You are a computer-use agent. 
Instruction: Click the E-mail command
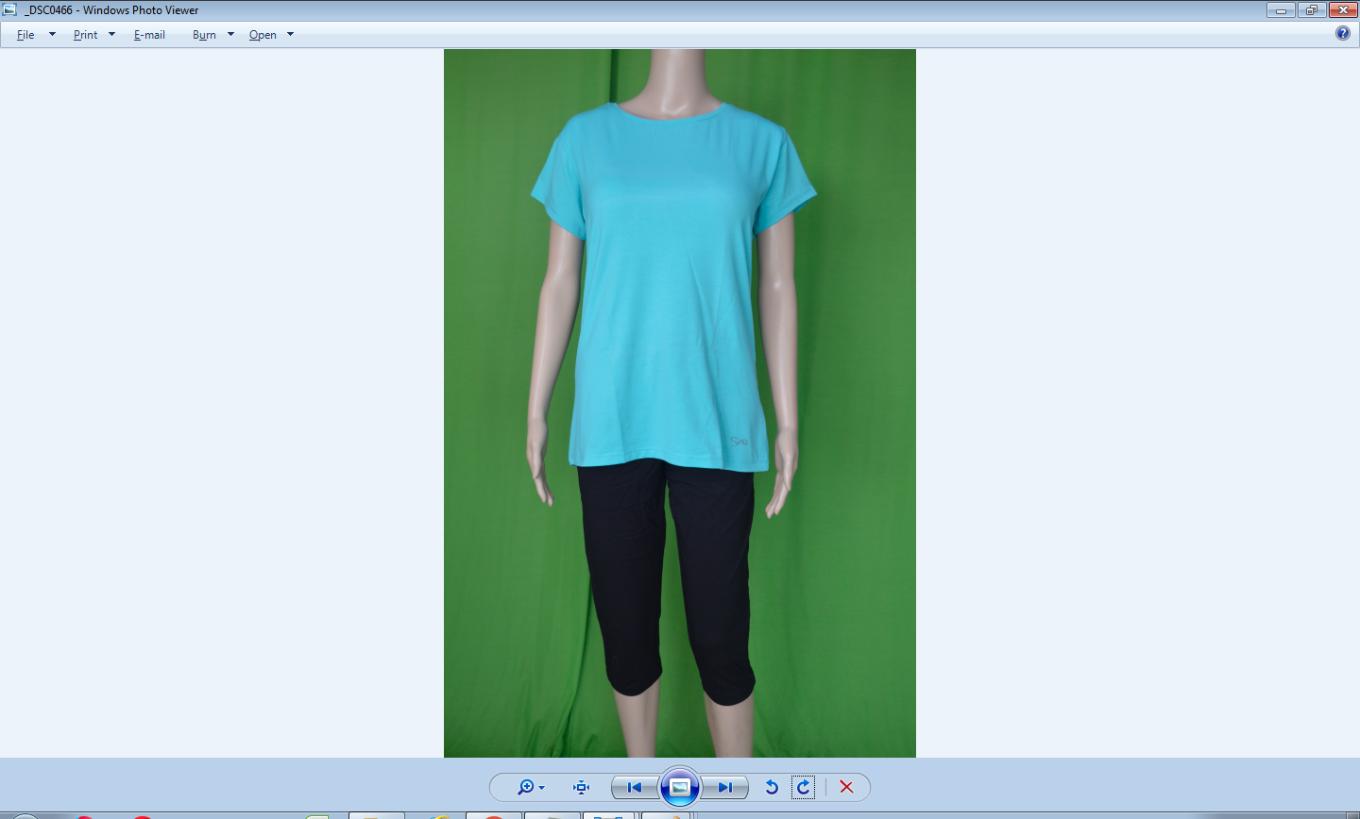click(x=149, y=35)
